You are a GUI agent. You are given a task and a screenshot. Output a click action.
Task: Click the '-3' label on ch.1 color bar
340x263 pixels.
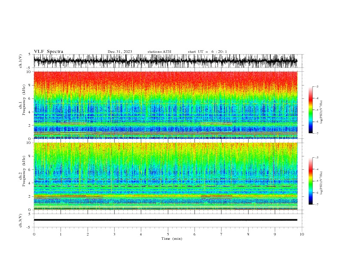pos(316,86)
